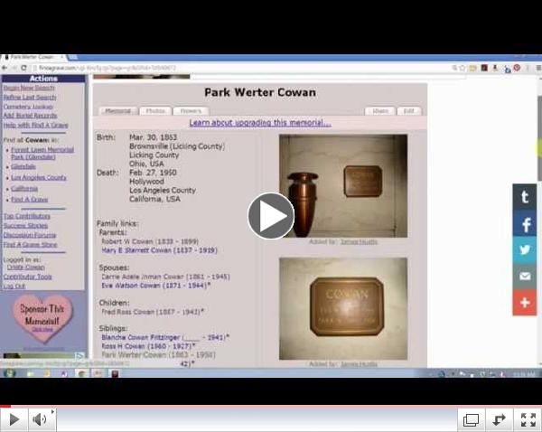This screenshot has height=432, width=542.
Task: Open Help with Find A Grave link
Action: coord(36,125)
